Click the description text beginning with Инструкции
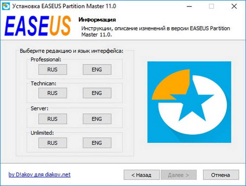 click(x=156, y=31)
